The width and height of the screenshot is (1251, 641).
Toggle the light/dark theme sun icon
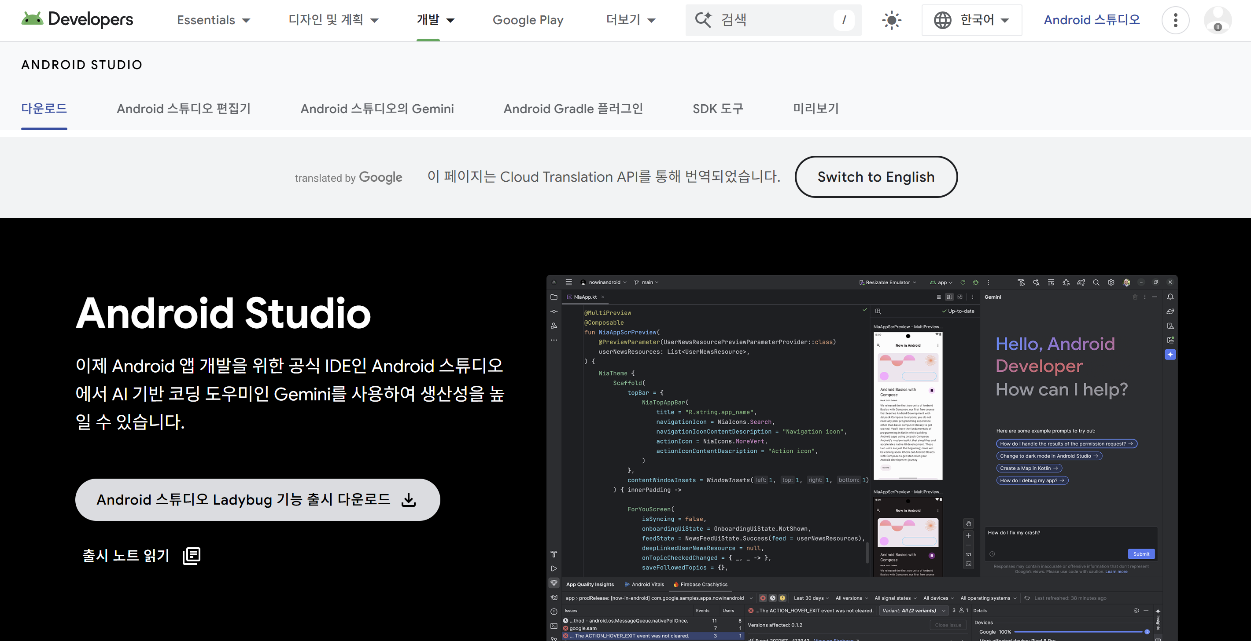[x=892, y=20]
